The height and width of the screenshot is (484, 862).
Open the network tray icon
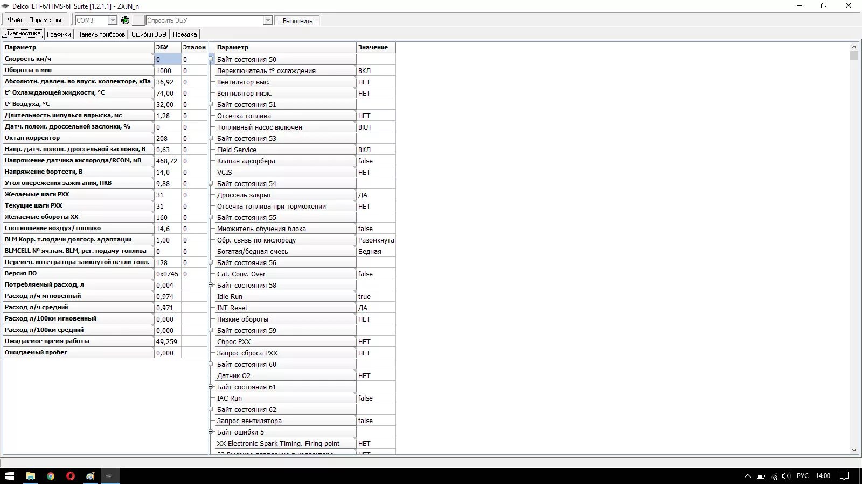tap(774, 476)
